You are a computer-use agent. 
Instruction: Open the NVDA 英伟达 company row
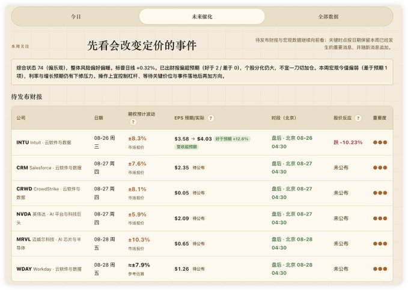(202, 219)
